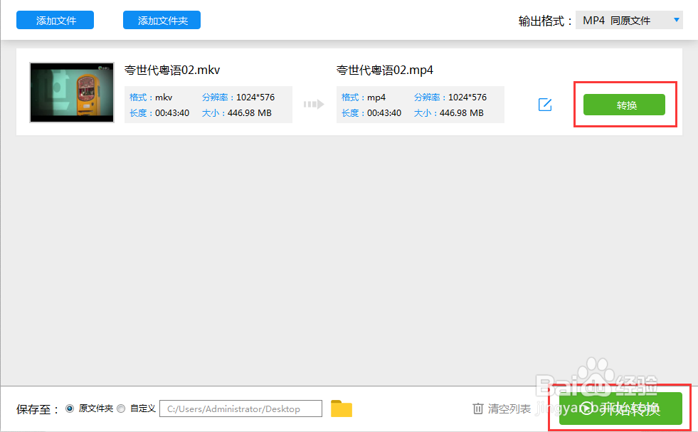
Task: Click the 添加文件夹 button
Action: pos(162,20)
